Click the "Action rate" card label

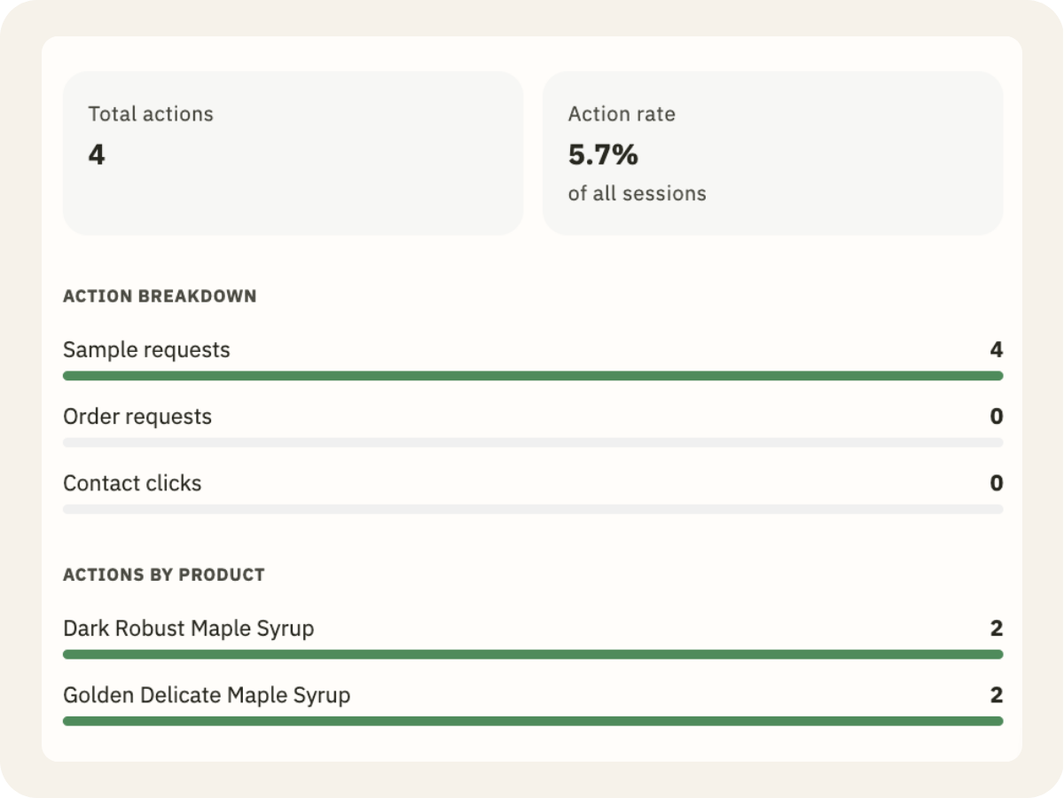tap(622, 114)
